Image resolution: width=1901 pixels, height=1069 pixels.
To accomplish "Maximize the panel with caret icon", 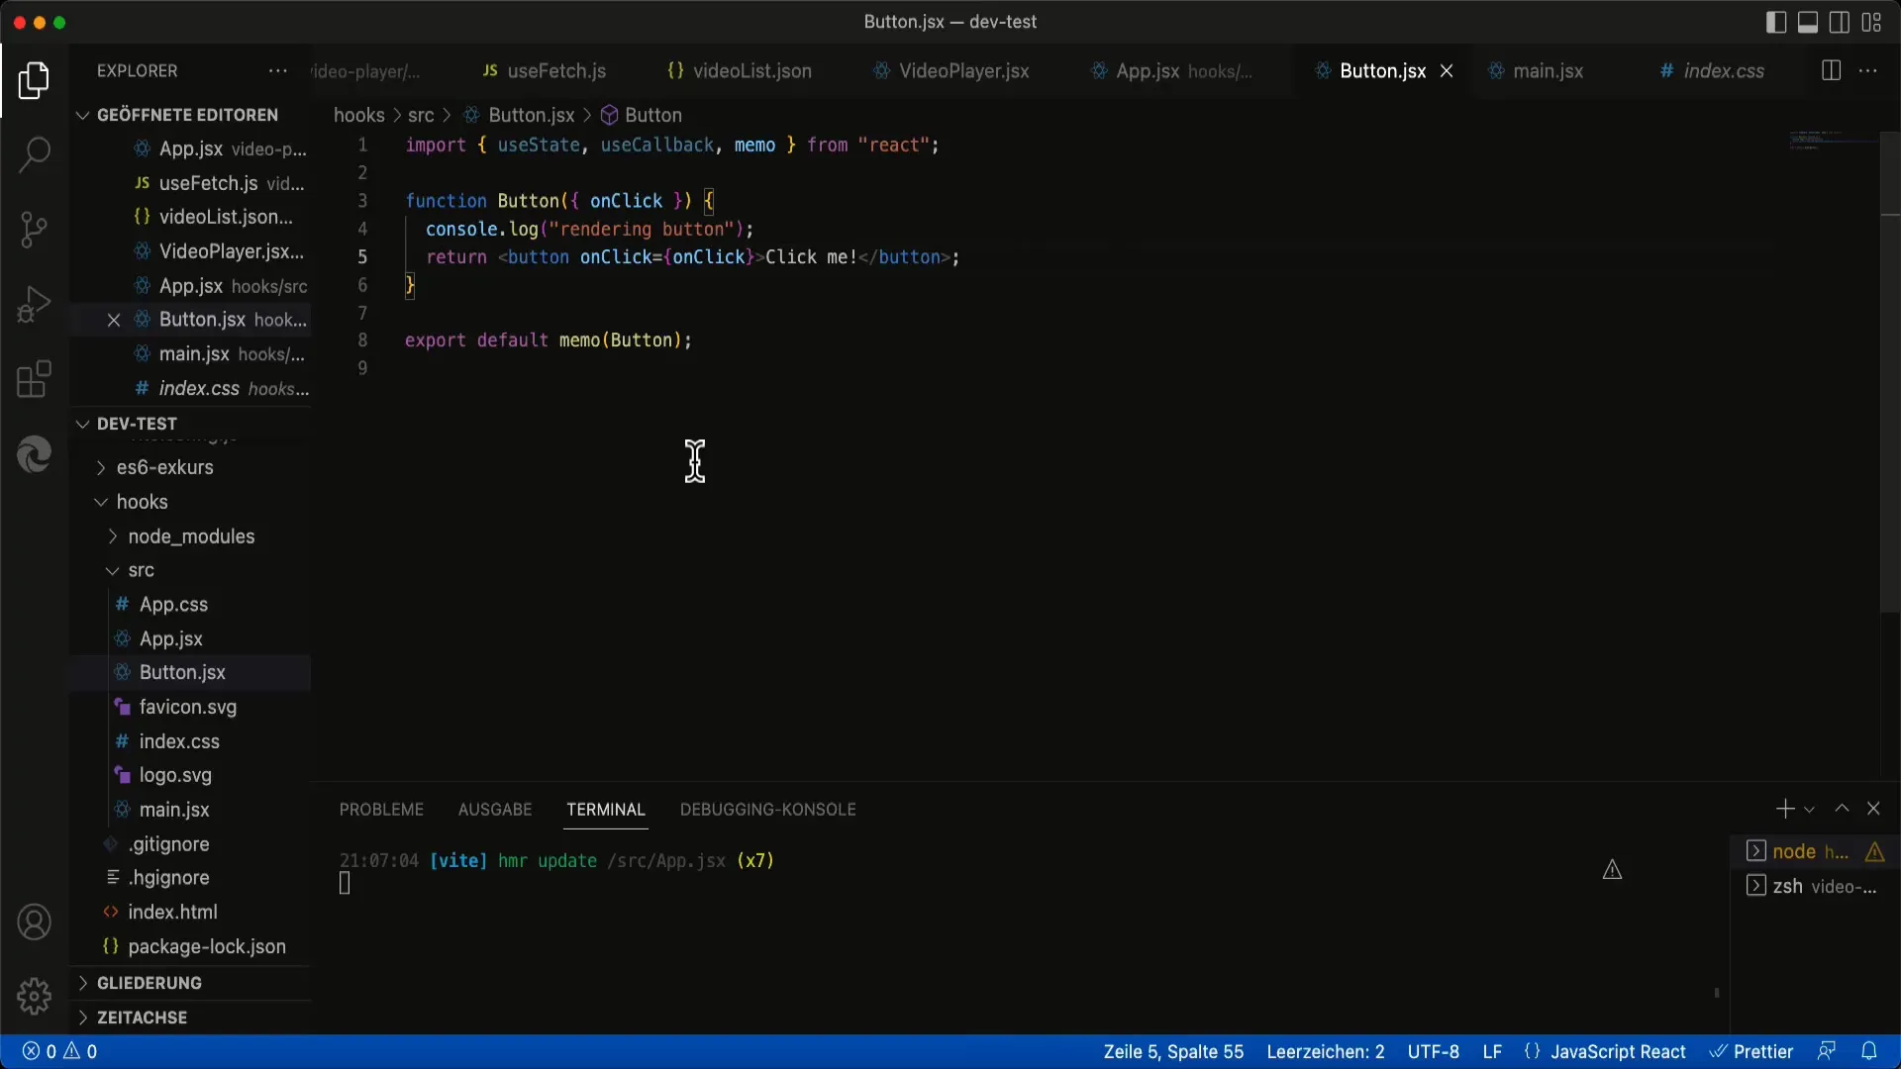I will pyautogui.click(x=1842, y=809).
